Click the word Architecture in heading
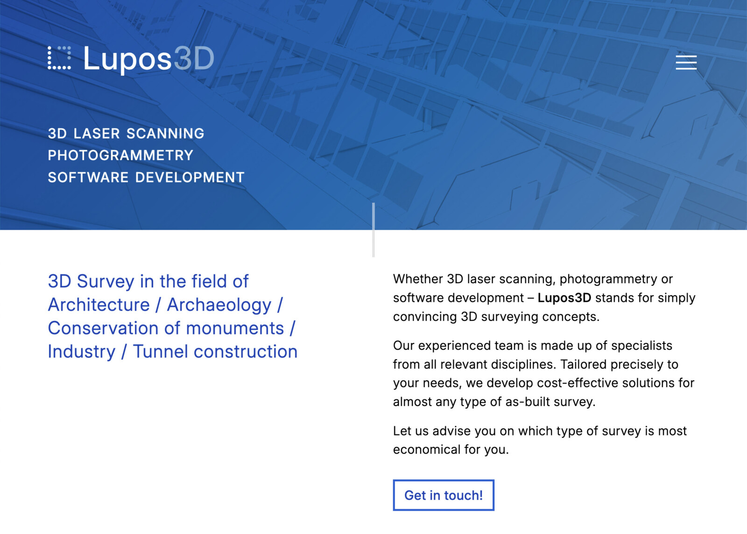This screenshot has width=747, height=534. pos(99,305)
